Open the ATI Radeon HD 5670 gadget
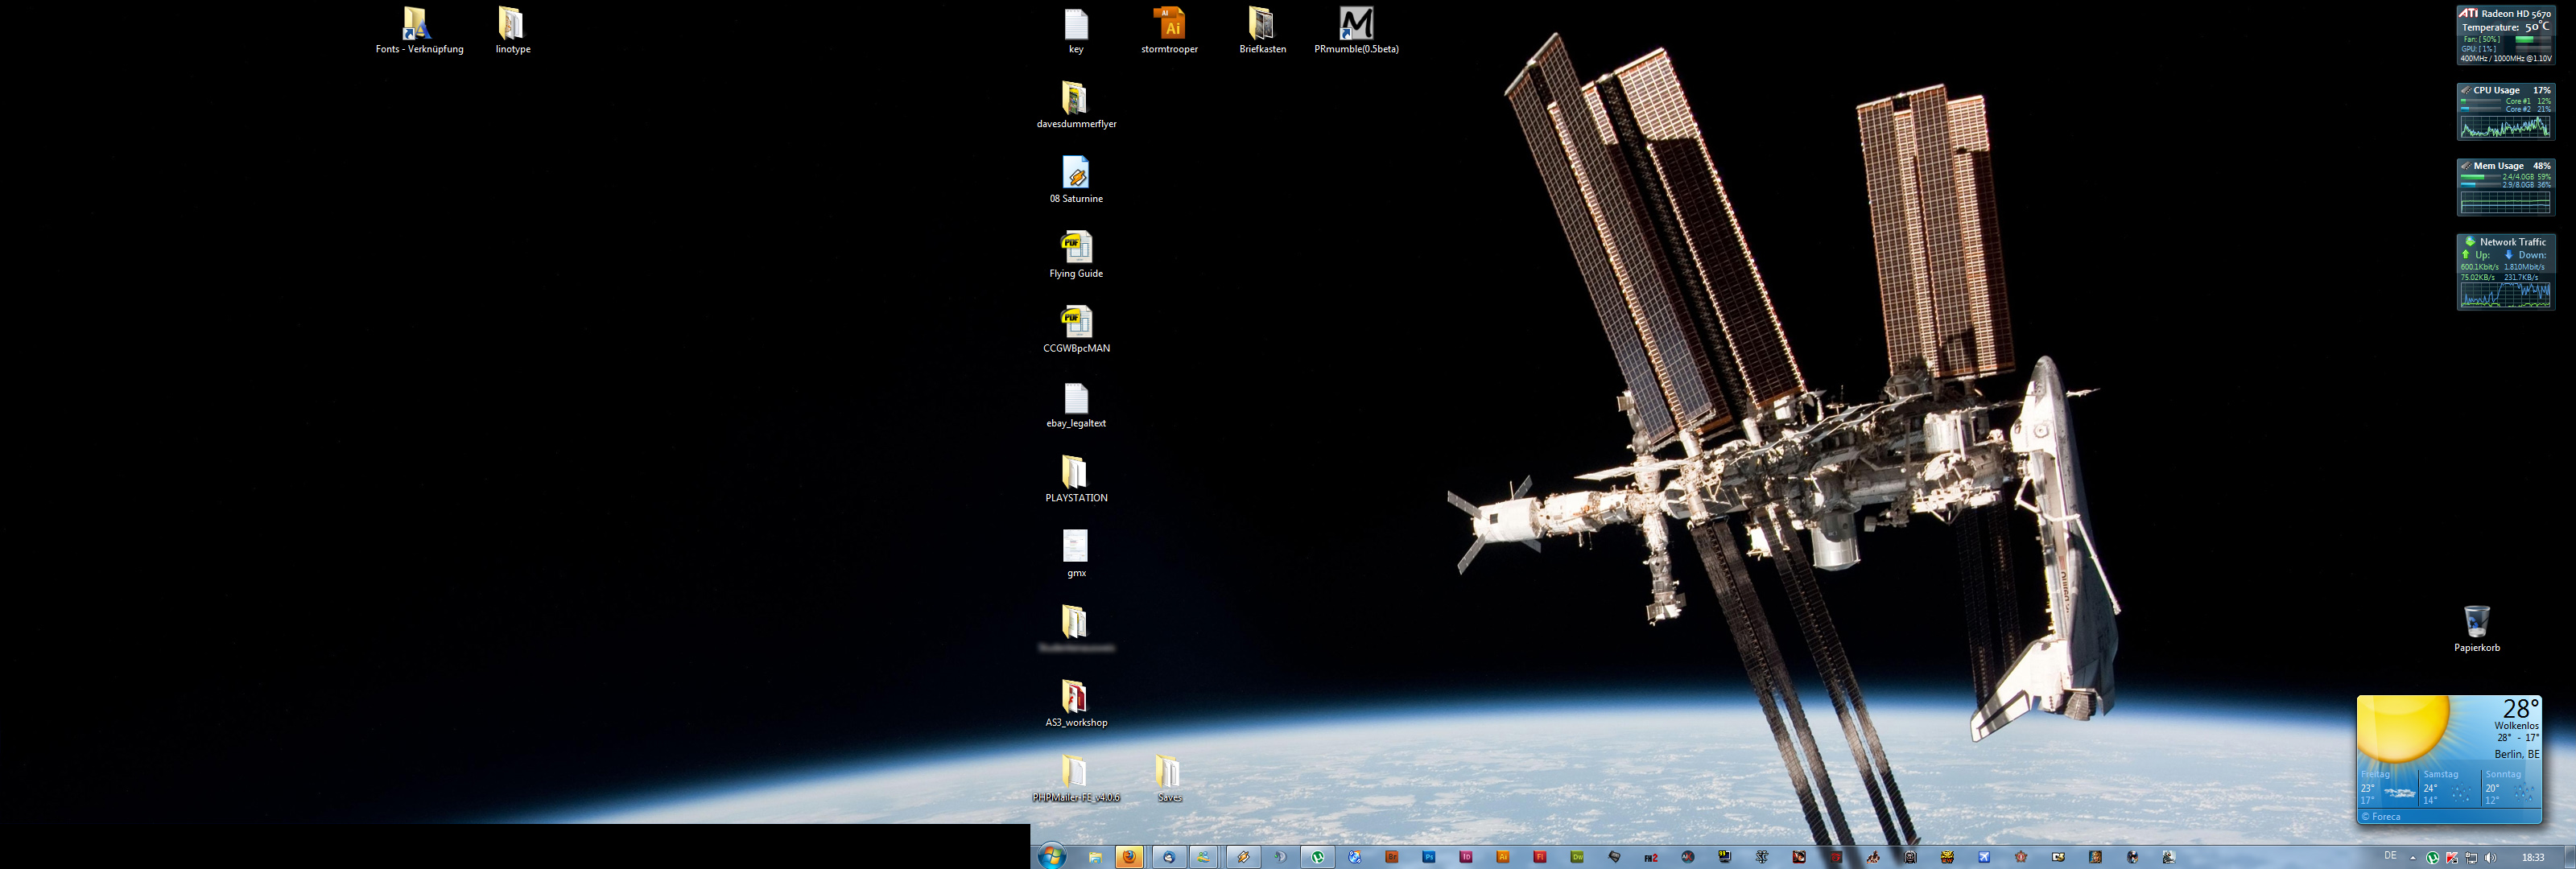 pos(2506,35)
